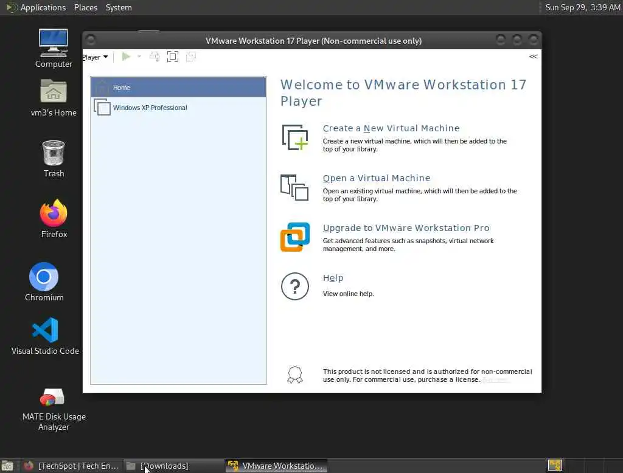Click the new virtual machine plus icon
Viewport: 623px width, 473px height.
(295, 137)
